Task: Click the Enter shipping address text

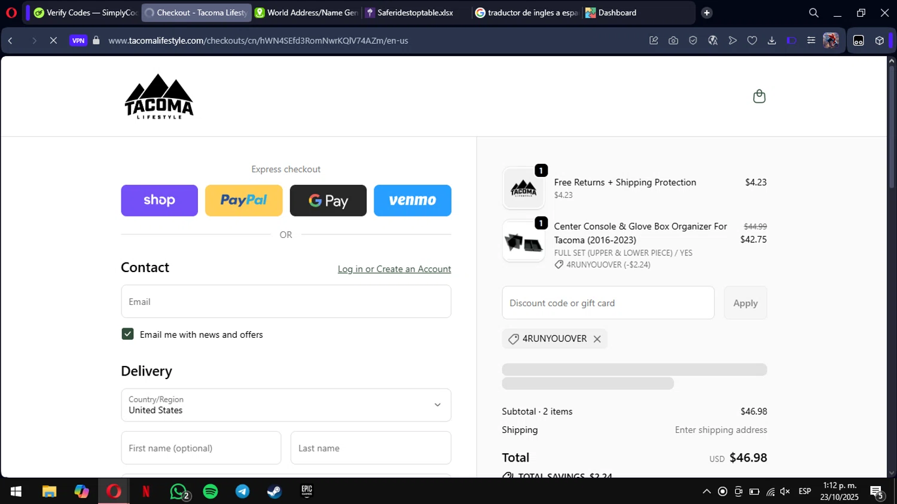Action: 721,430
